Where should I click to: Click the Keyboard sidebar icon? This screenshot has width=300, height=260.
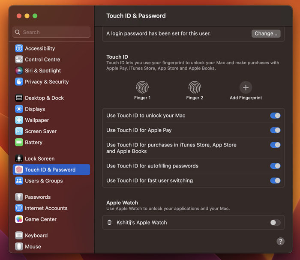pyautogui.click(x=19, y=235)
